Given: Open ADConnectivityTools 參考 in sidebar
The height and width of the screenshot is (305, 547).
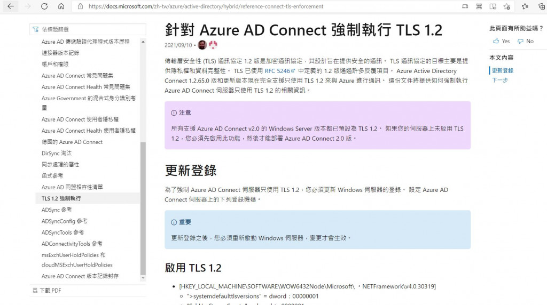Looking at the screenshot, I should point(72,244).
